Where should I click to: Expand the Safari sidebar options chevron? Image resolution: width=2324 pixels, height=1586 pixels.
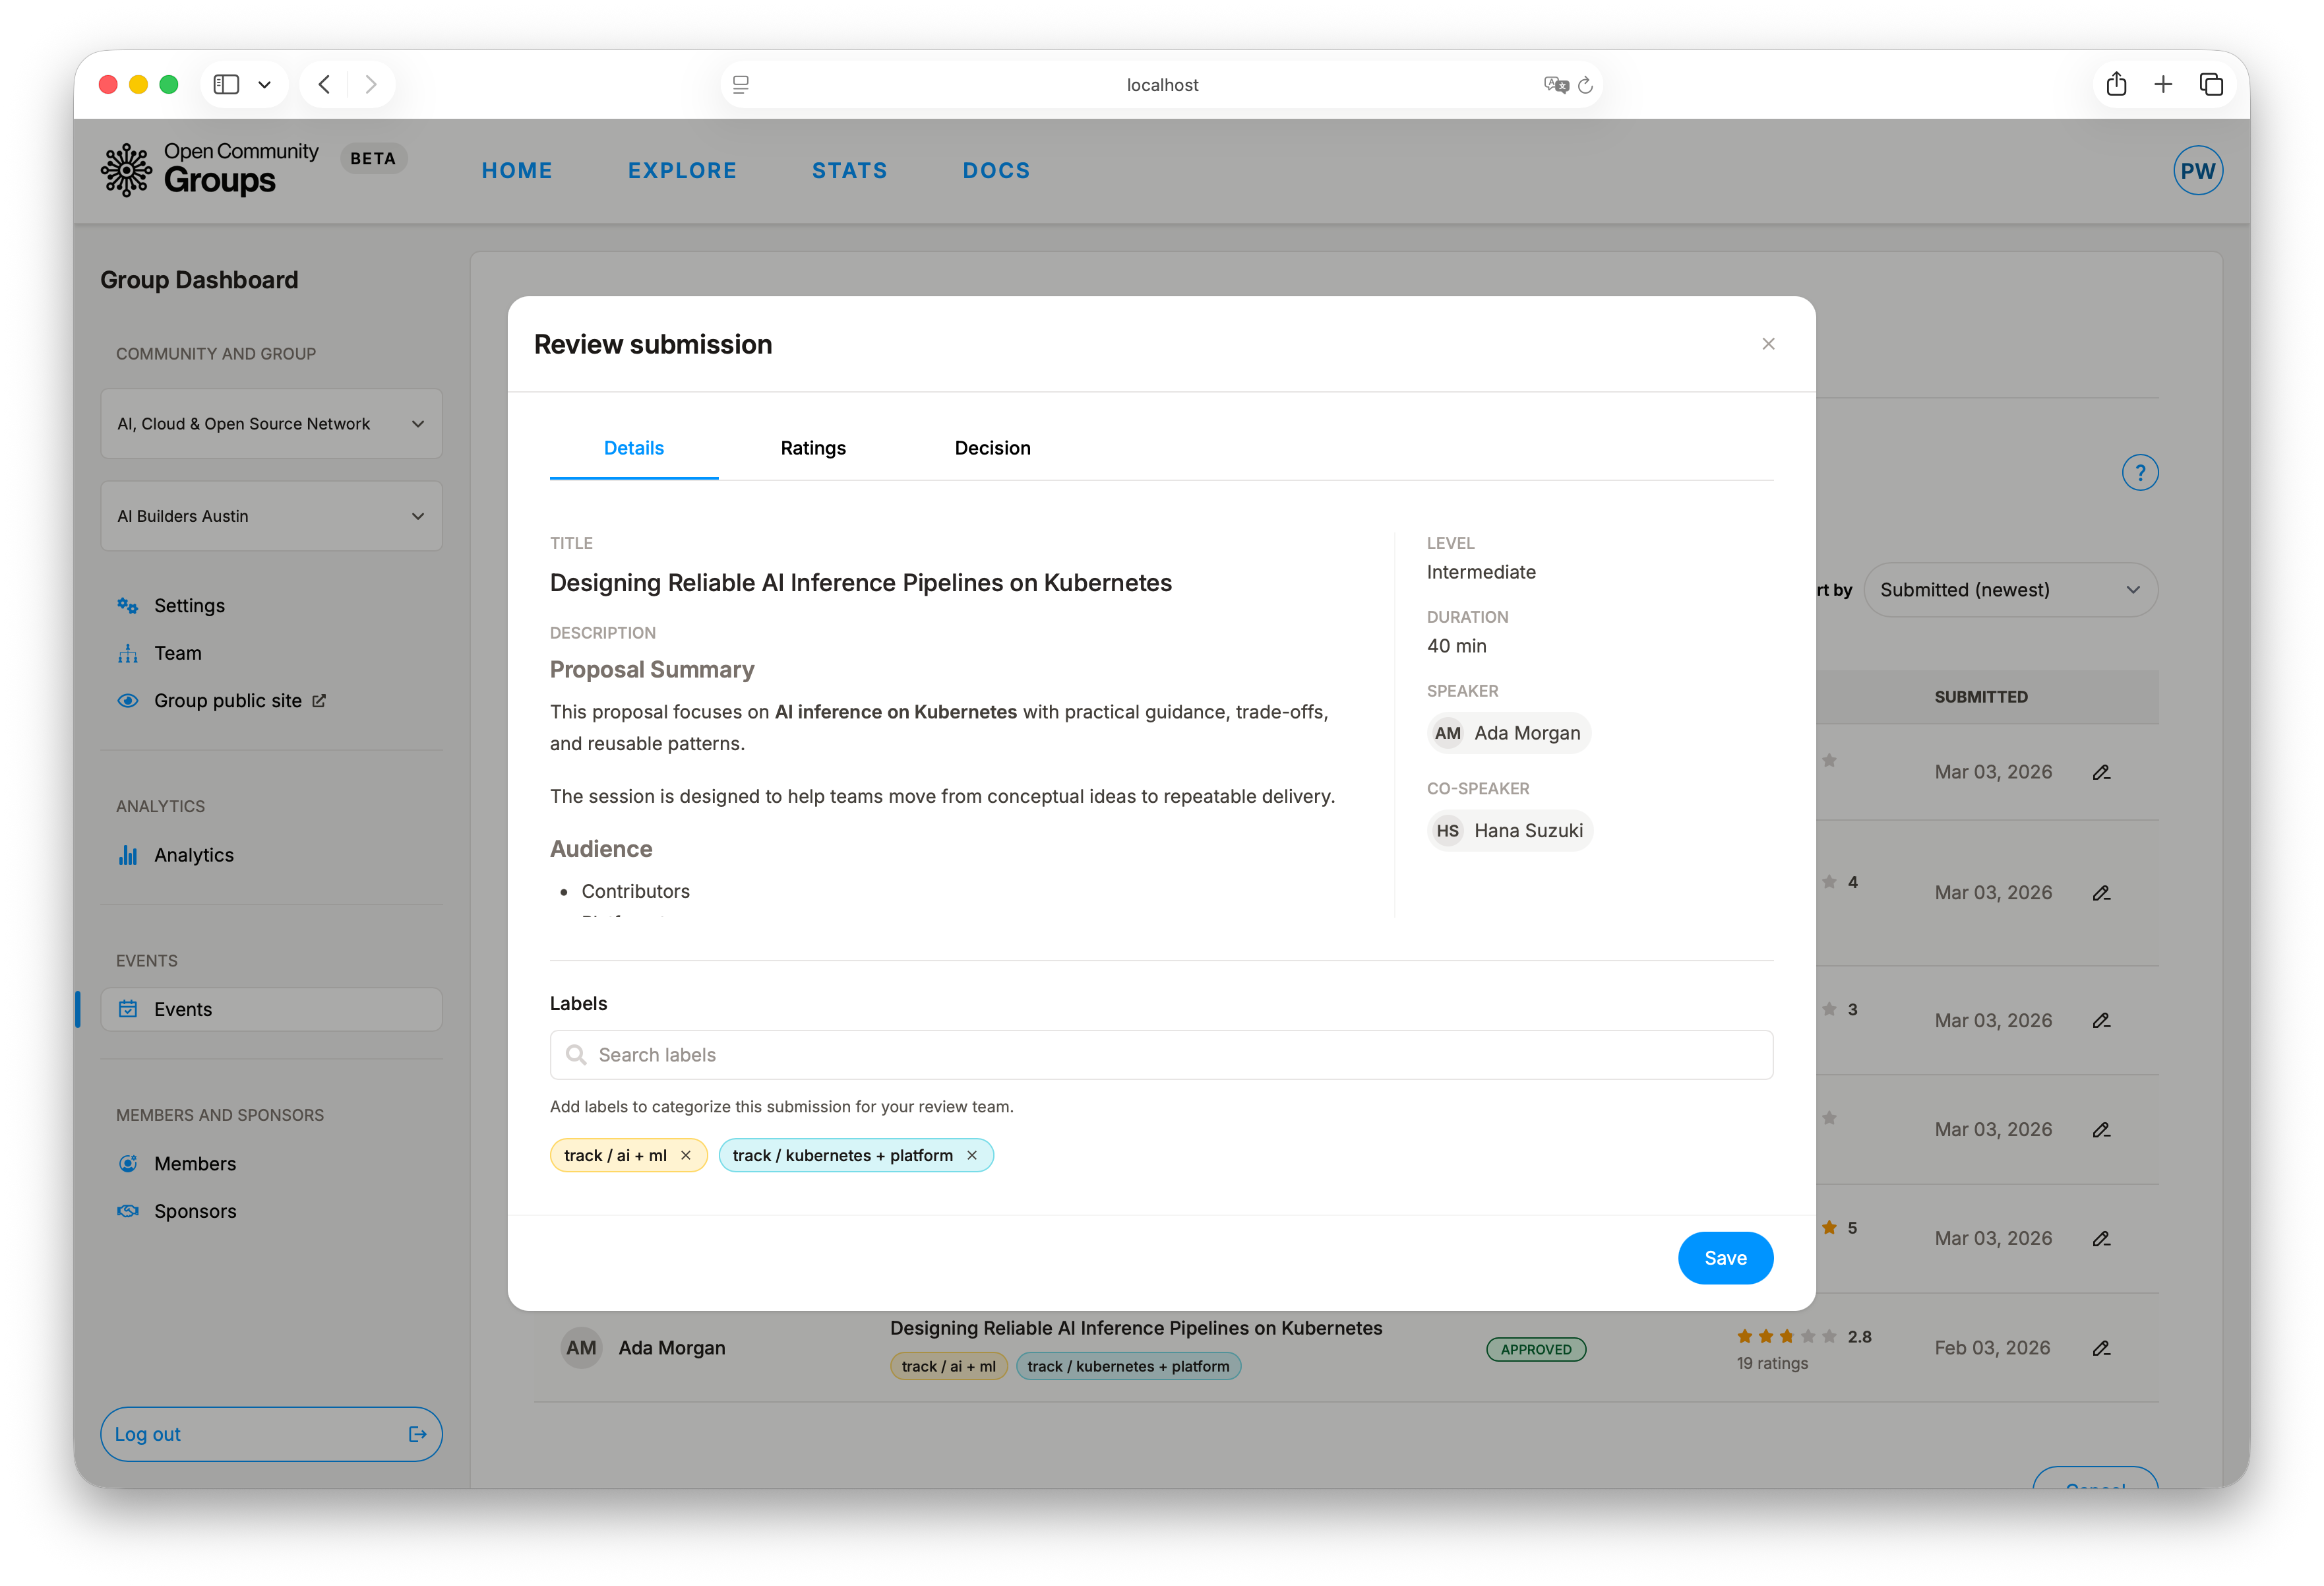(x=265, y=85)
